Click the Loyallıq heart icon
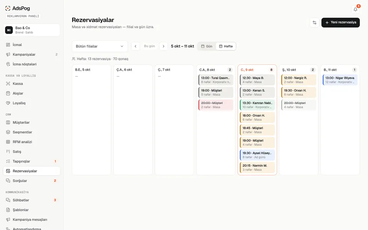 (x=8, y=103)
